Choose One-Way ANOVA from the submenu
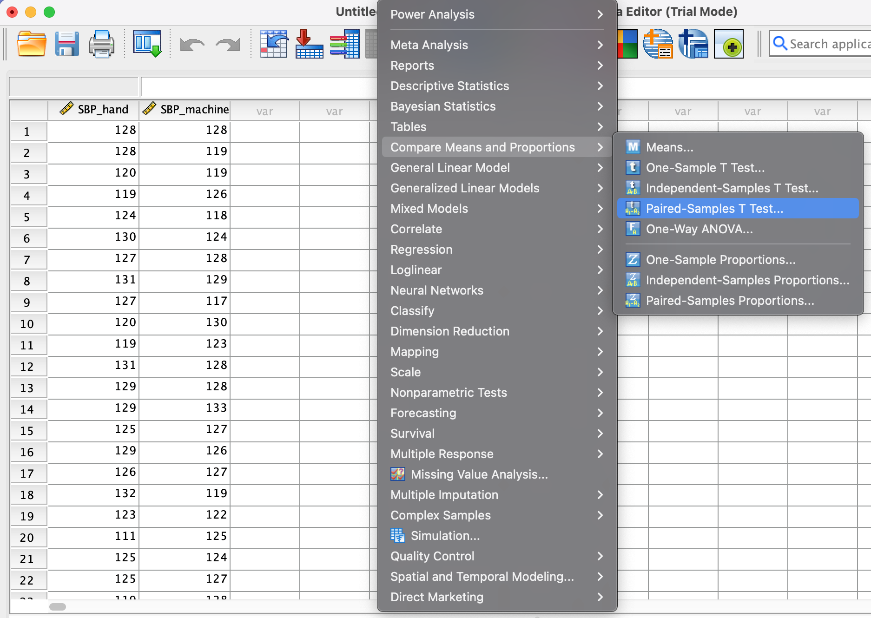Screen dimensions: 871x618 click(699, 229)
